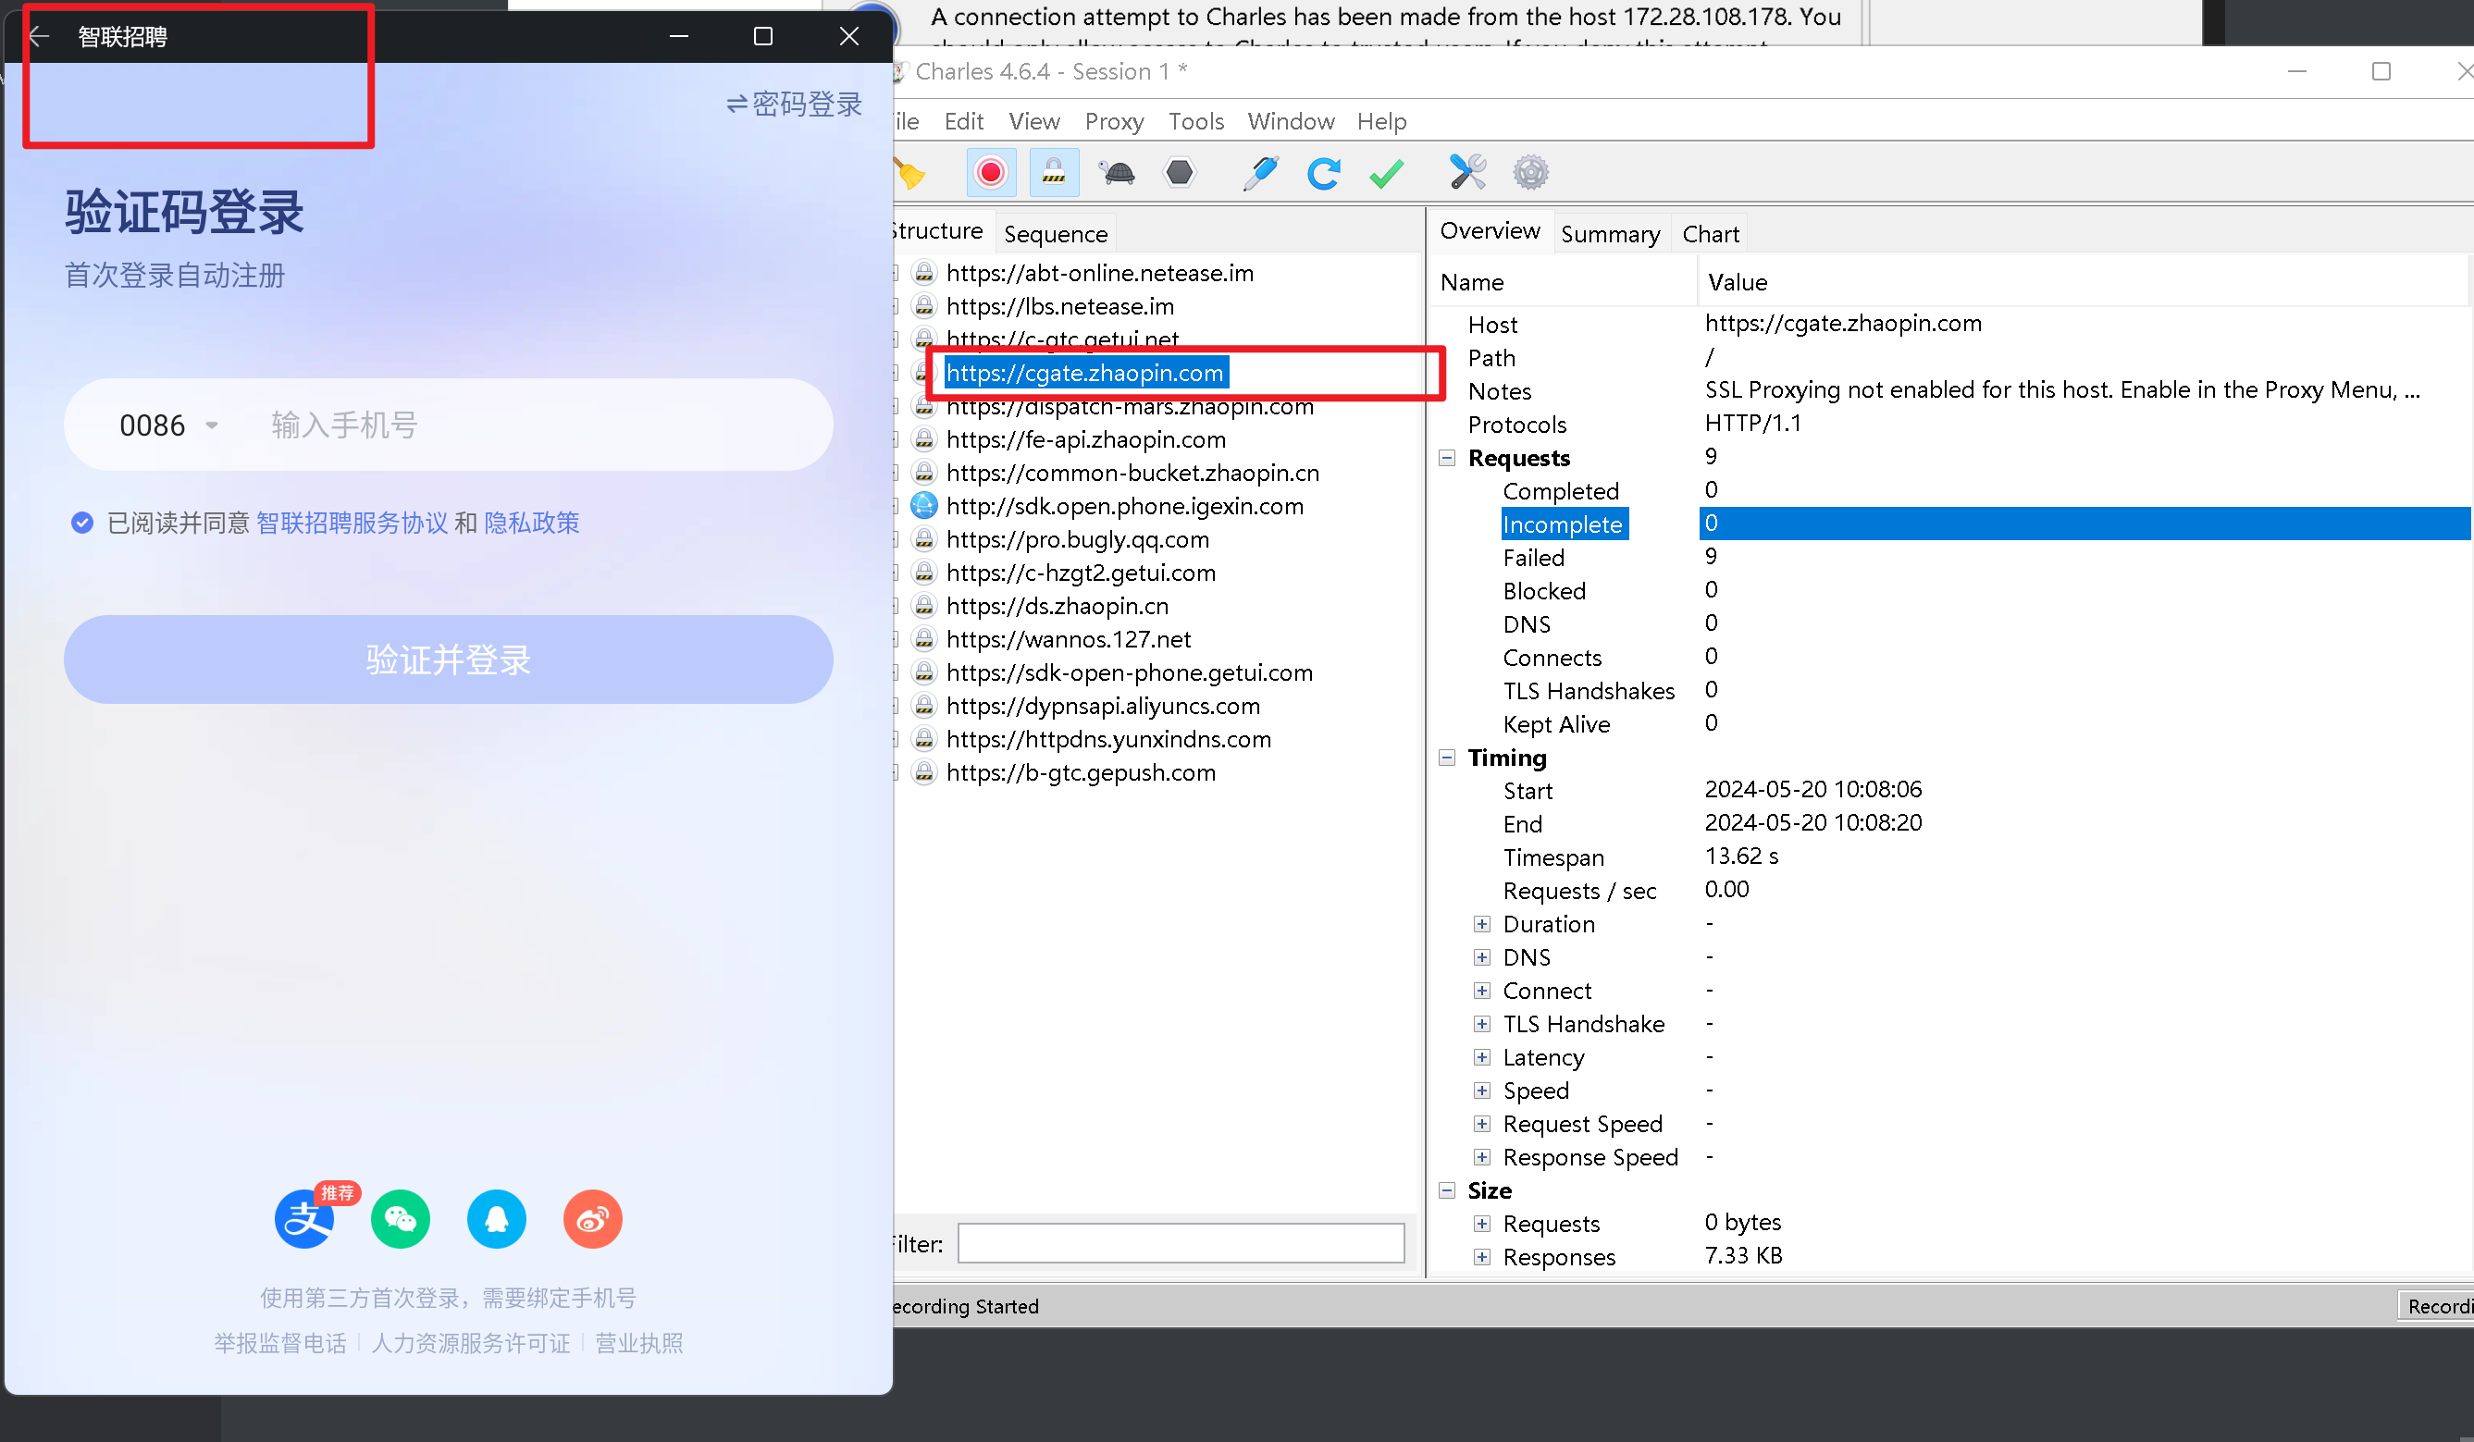Open the Proxy menu

(1113, 121)
